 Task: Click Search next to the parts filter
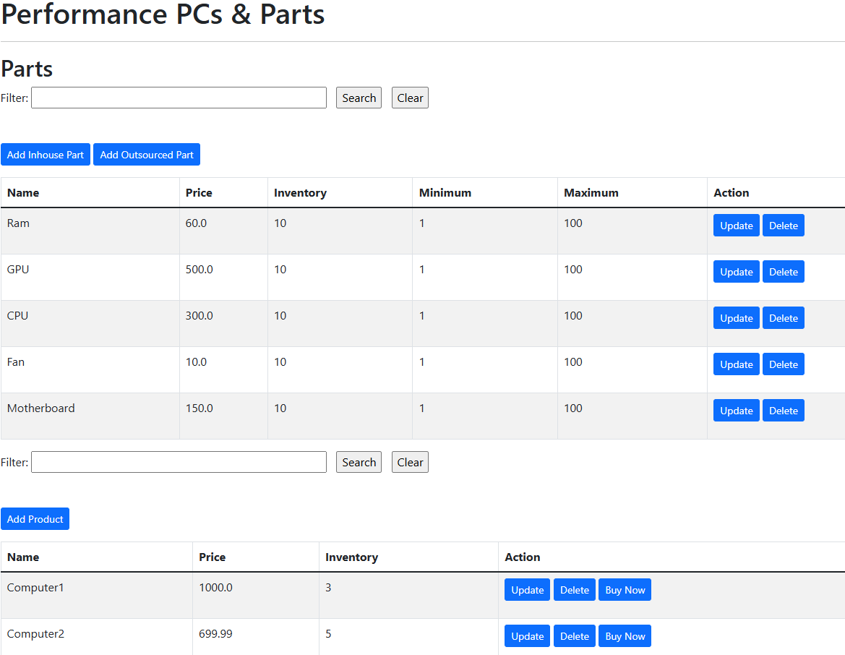(359, 98)
